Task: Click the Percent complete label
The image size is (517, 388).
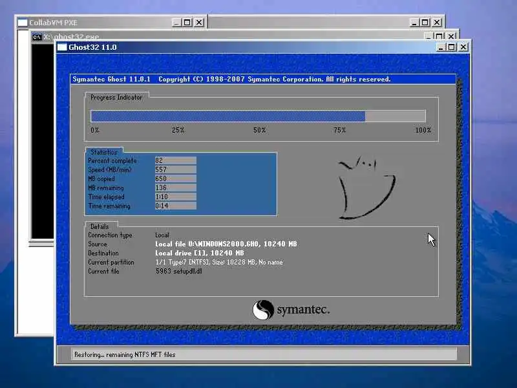Action: pyautogui.click(x=112, y=160)
